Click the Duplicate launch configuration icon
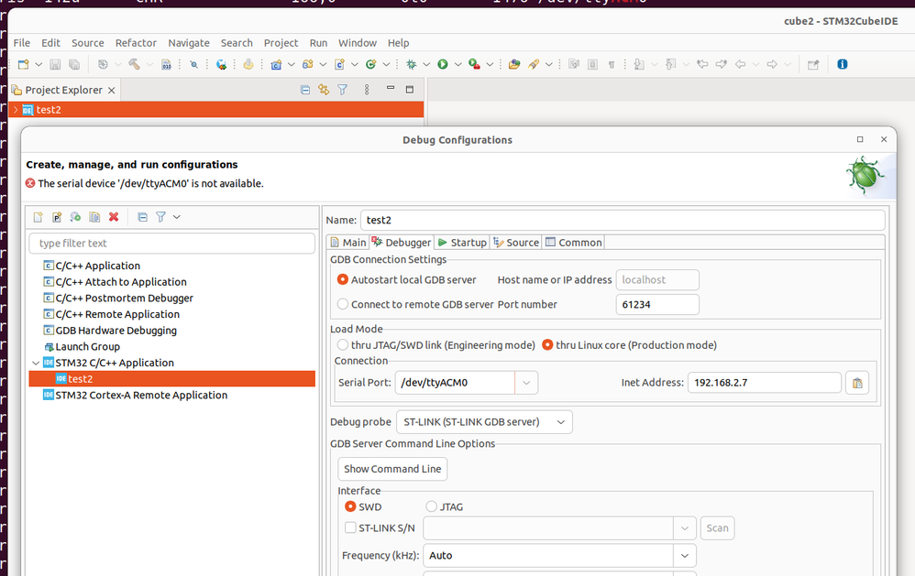Viewport: 915px width, 576px height. click(94, 217)
